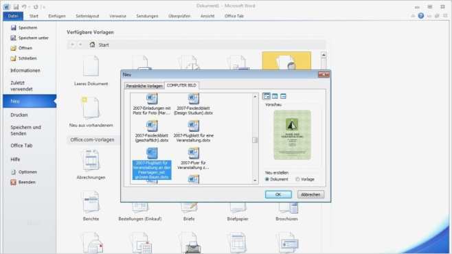The image size is (452, 254).
Task: Click Speichern und Senden in sidebar
Action: click(26, 130)
